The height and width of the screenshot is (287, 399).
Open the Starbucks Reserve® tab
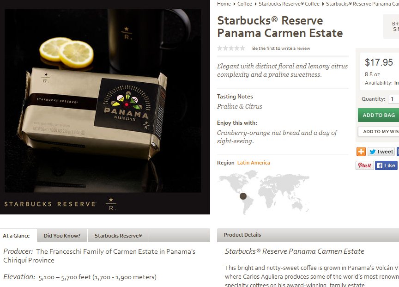point(118,236)
